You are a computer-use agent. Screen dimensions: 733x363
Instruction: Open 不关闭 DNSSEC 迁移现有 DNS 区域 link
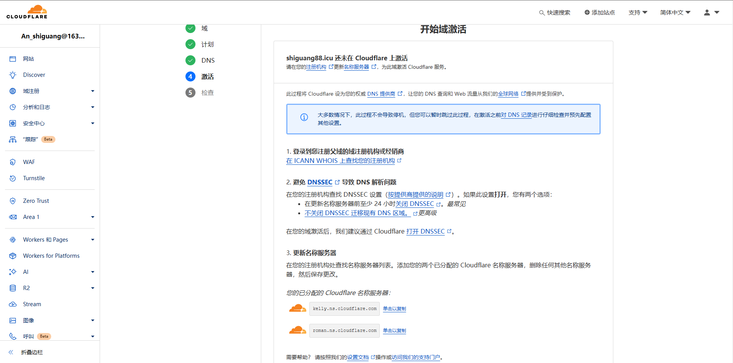[x=357, y=213]
